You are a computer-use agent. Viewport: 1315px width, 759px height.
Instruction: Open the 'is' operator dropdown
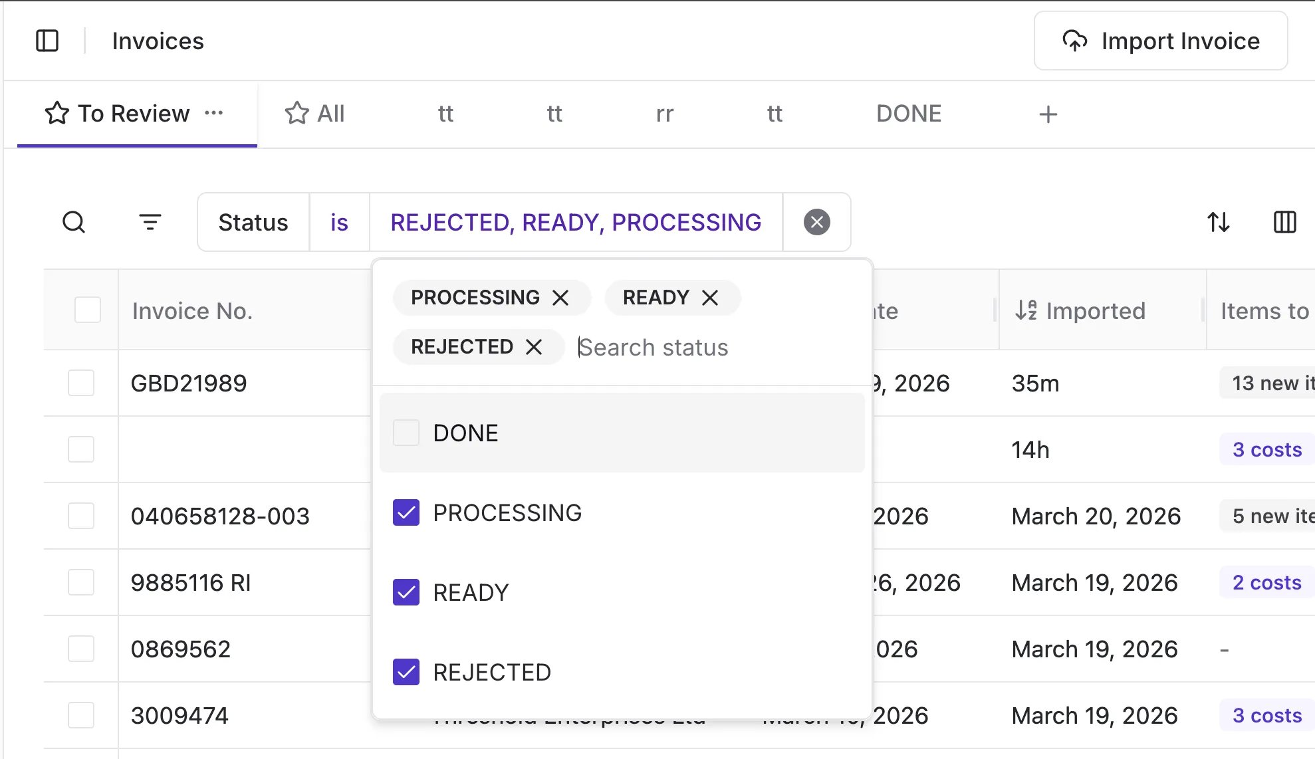339,222
